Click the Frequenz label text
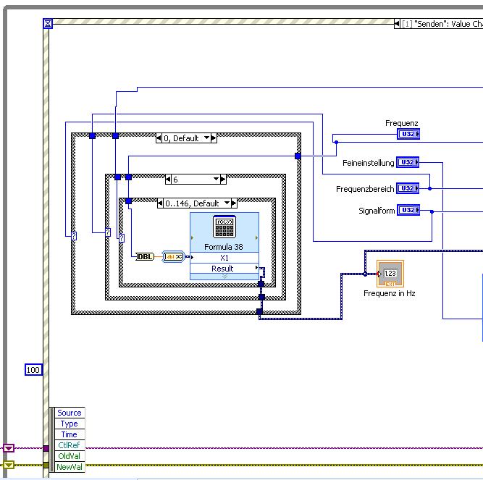The image size is (483, 480). [x=402, y=124]
